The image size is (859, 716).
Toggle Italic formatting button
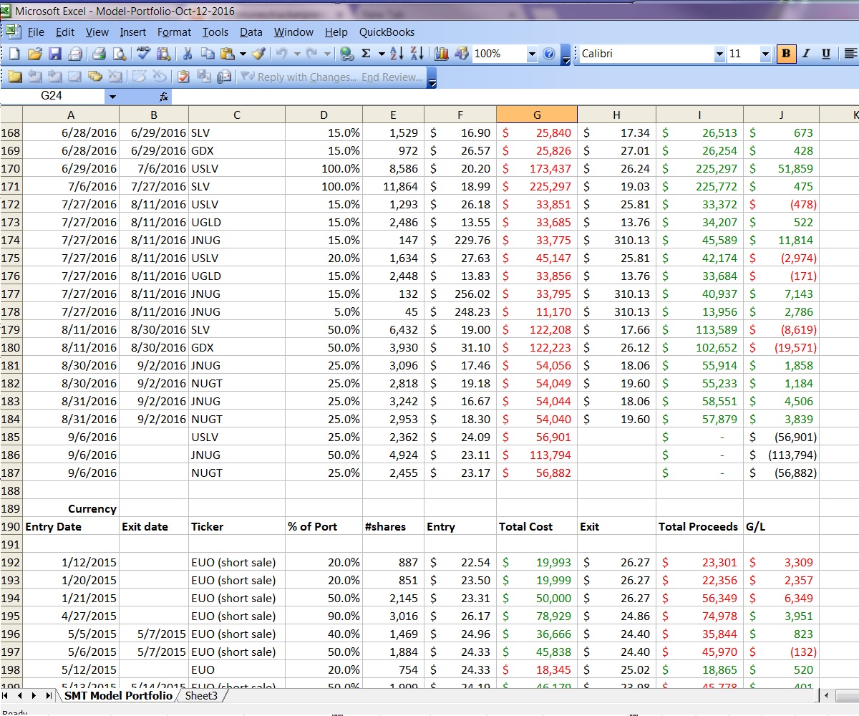pos(806,54)
